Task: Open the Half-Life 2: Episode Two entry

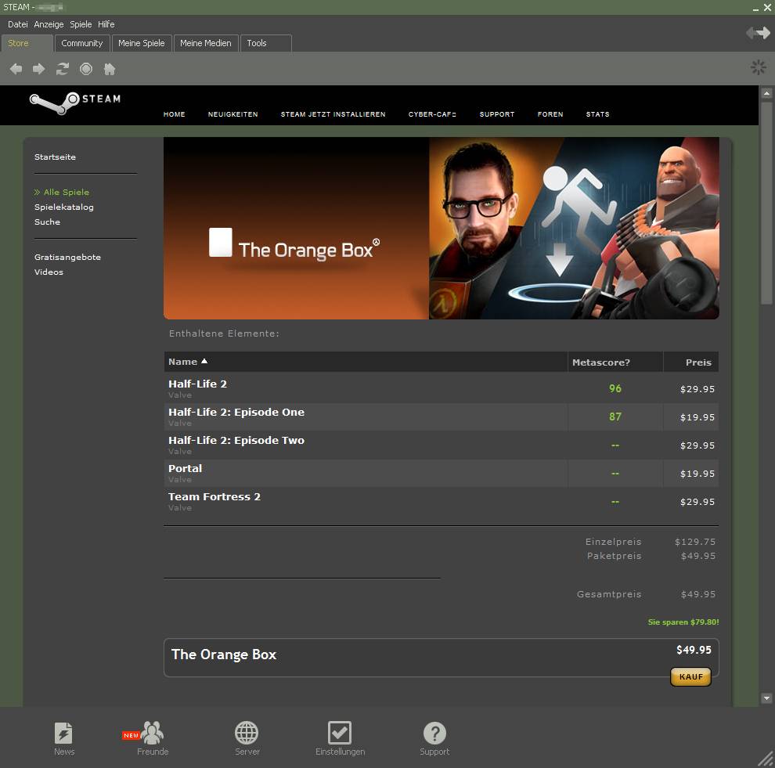Action: (x=236, y=441)
